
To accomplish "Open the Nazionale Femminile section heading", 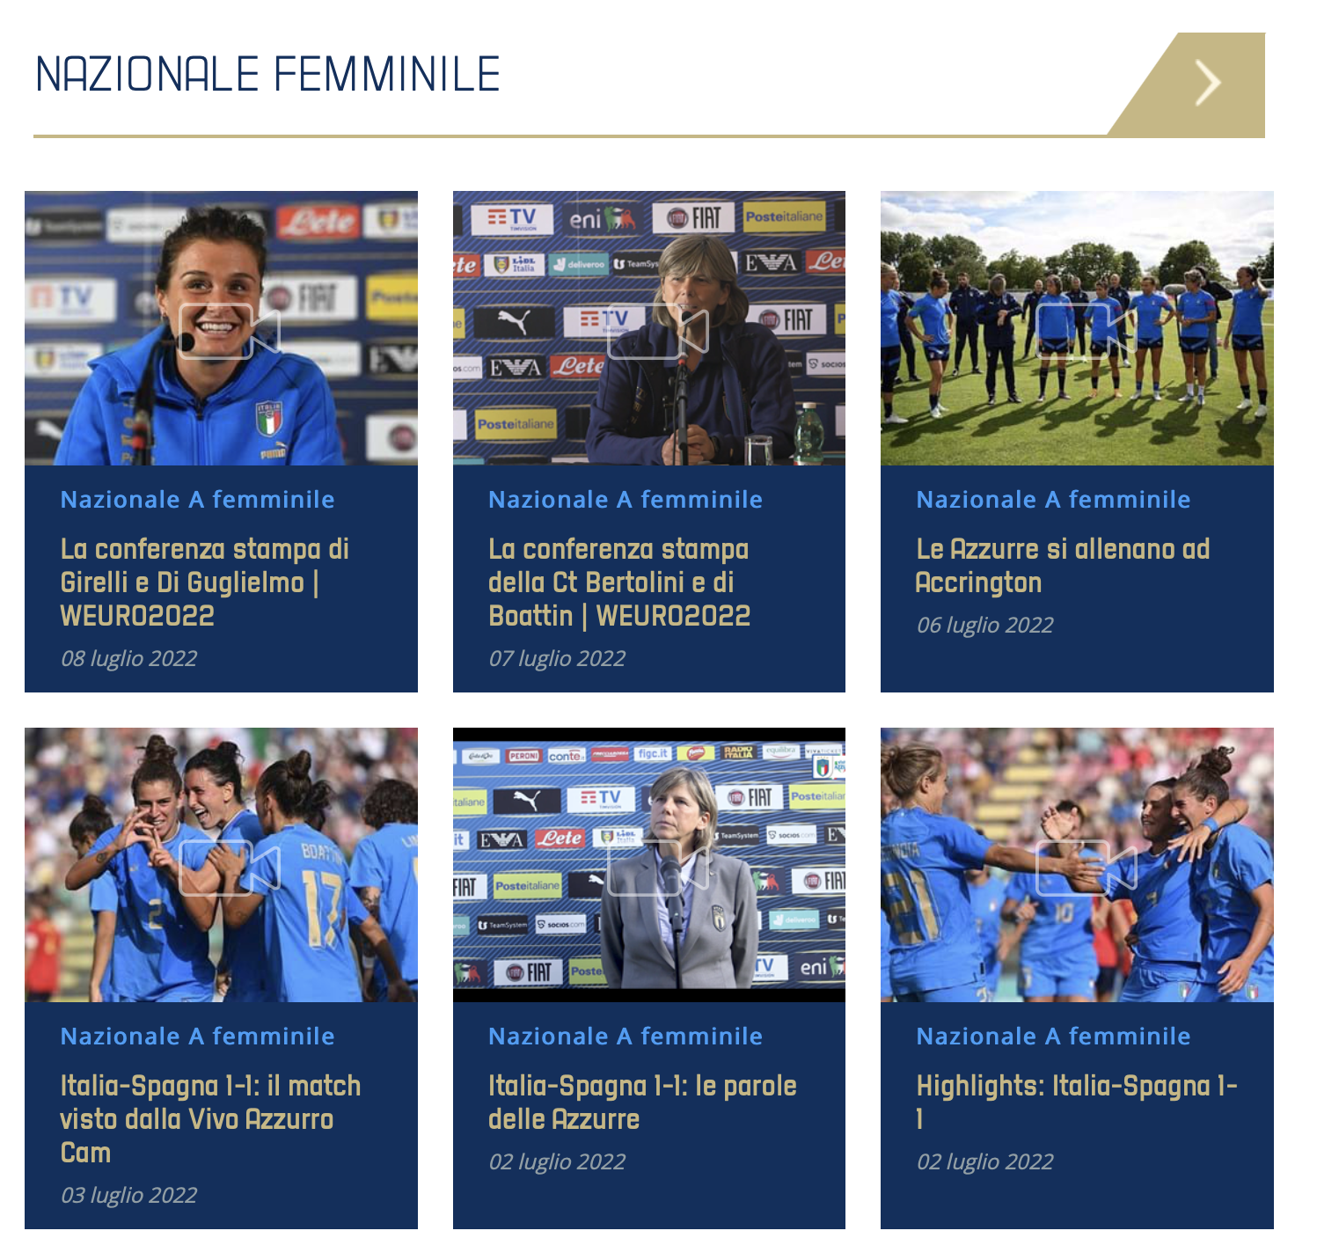I will tap(268, 74).
